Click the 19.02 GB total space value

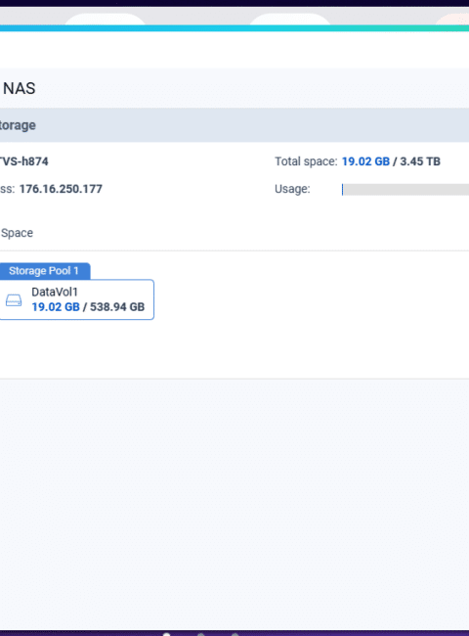pos(365,161)
